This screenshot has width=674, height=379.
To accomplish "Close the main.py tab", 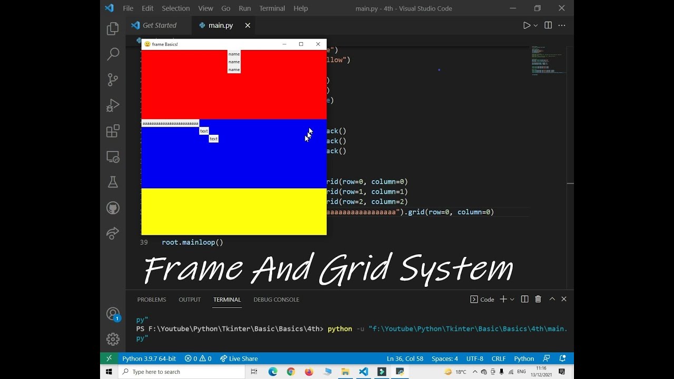I will [247, 25].
